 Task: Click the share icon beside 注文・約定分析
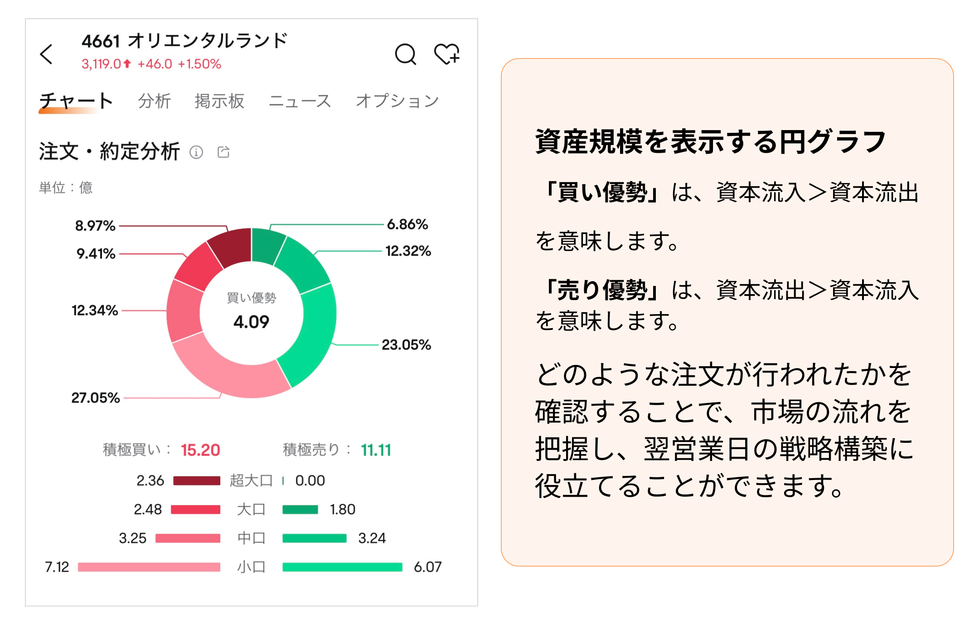[223, 152]
